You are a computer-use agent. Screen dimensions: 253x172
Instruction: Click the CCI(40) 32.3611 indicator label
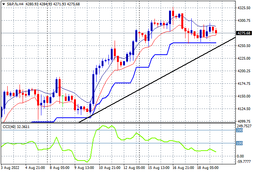pyautogui.click(x=16, y=127)
